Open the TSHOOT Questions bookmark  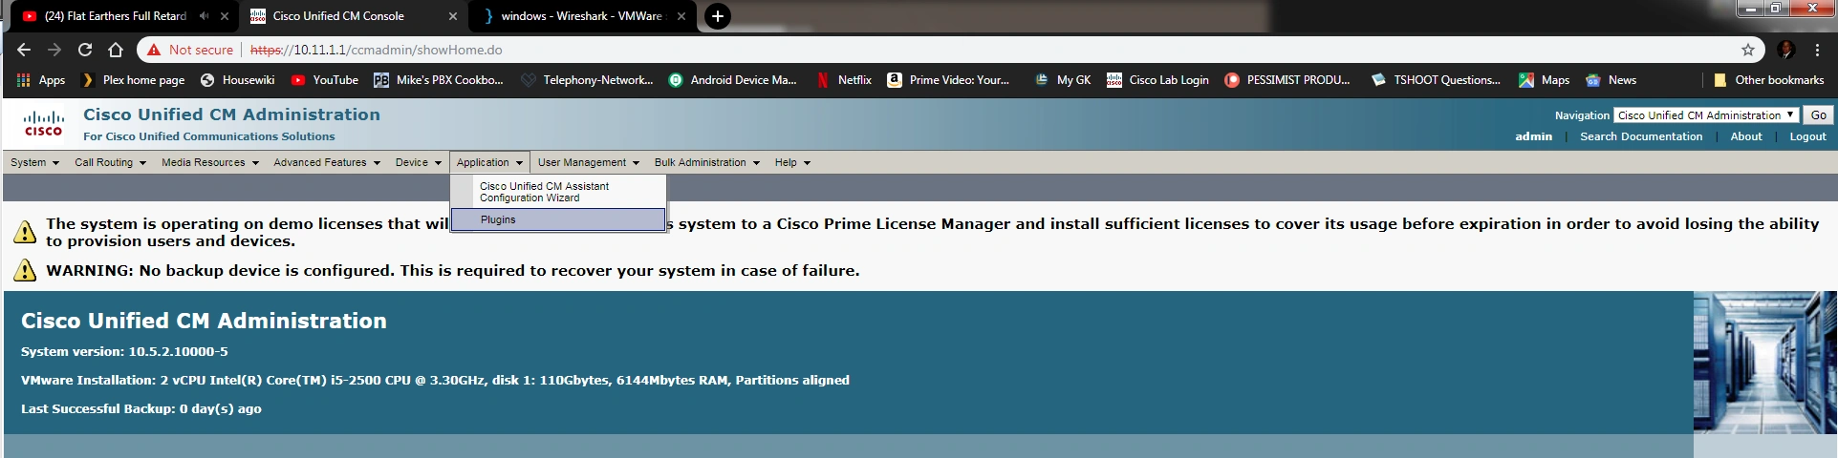1436,80
